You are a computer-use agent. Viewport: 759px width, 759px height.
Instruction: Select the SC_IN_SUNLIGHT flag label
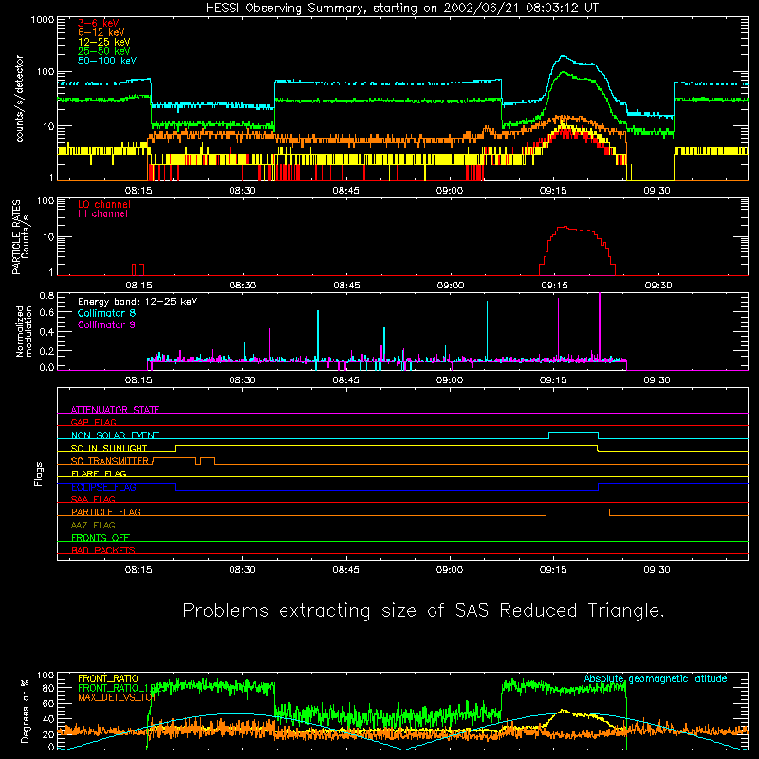[109, 448]
